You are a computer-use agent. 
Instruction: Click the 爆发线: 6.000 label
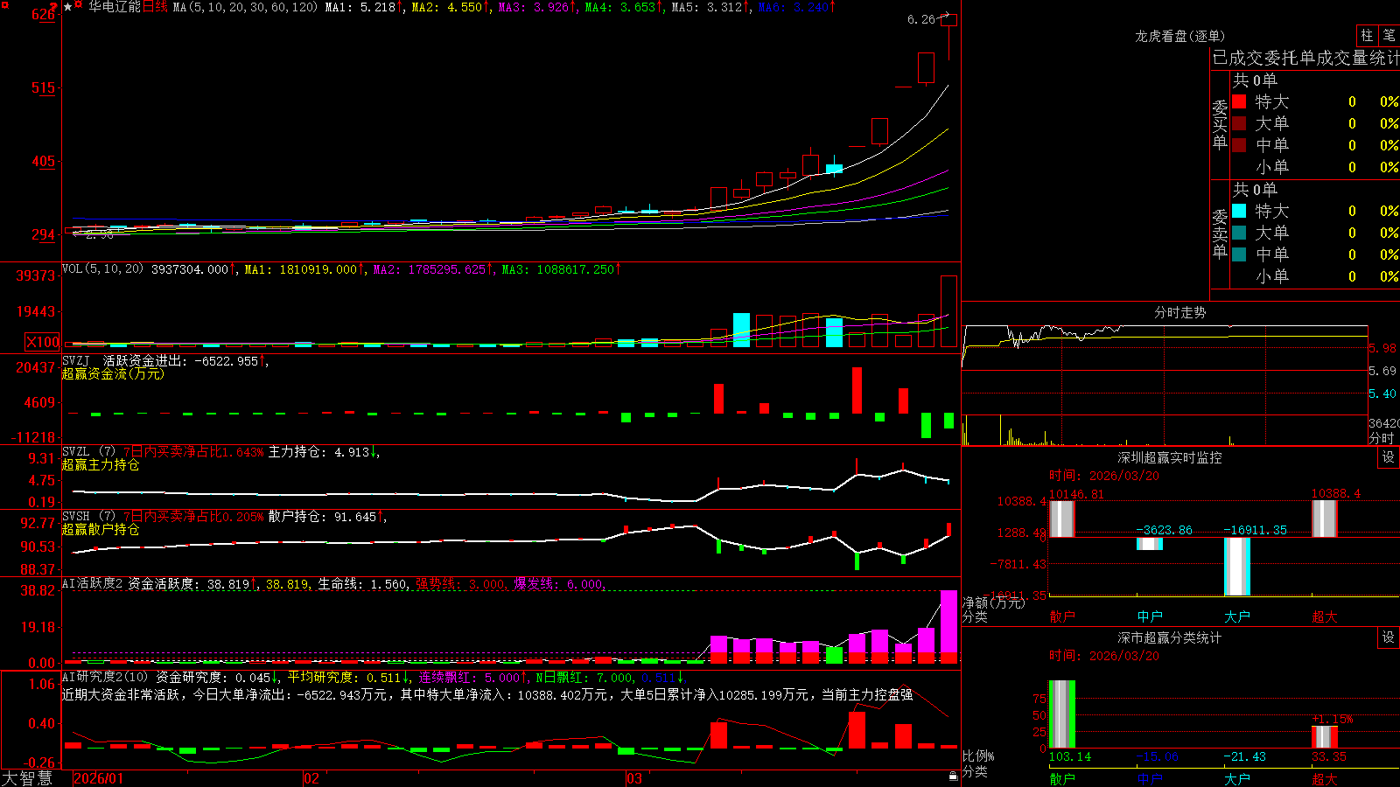point(558,584)
